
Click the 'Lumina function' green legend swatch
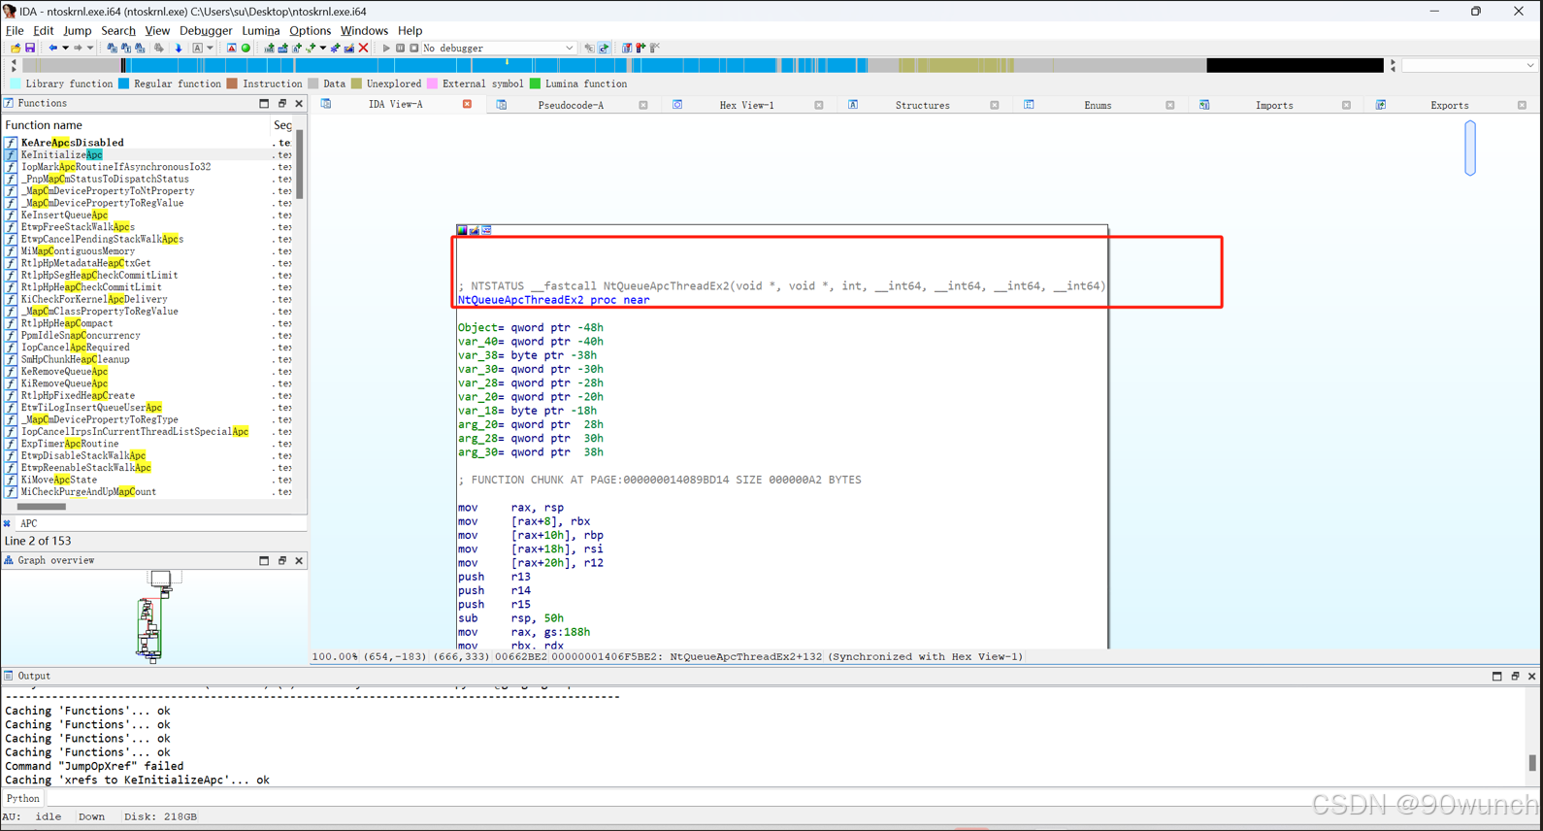pyautogui.click(x=535, y=83)
